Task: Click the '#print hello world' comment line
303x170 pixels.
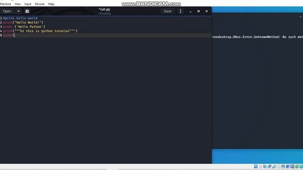Action: [20, 18]
